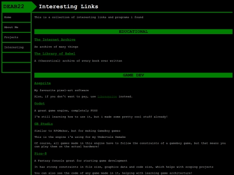The height and width of the screenshot is (175, 234).
Task: Click text about Undertale Demake engine
Action: point(80,137)
